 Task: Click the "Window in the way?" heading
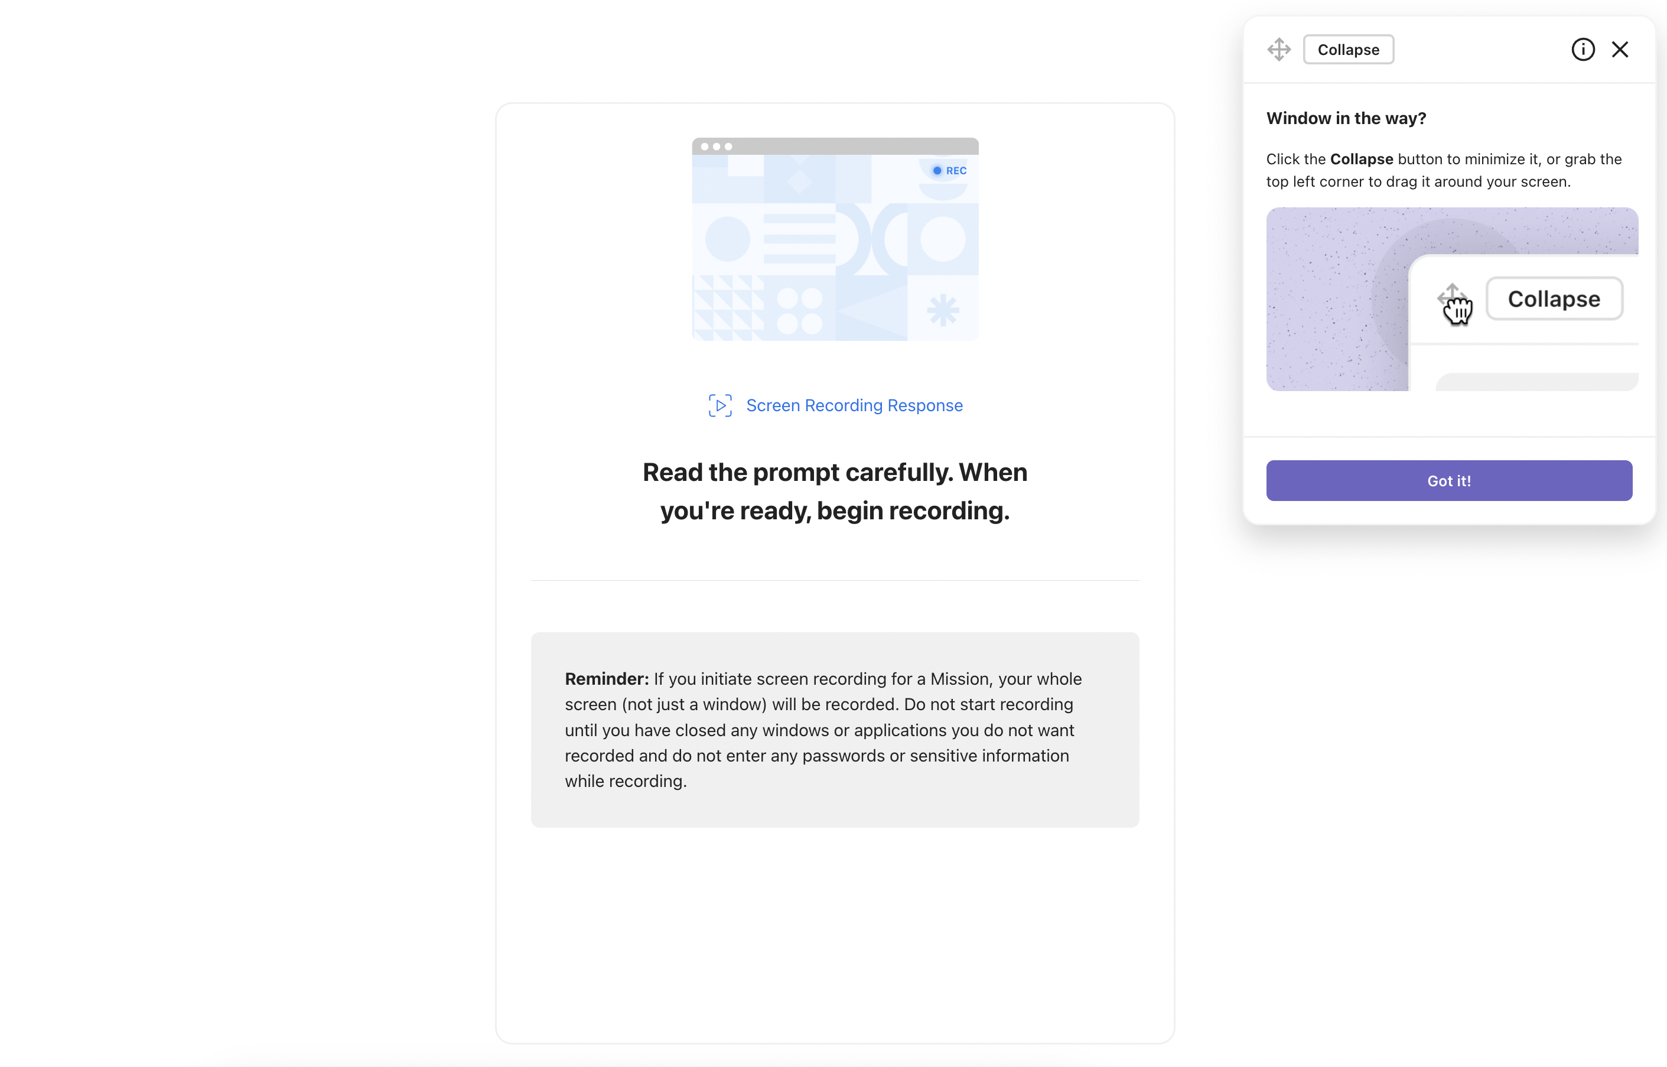[1346, 119]
